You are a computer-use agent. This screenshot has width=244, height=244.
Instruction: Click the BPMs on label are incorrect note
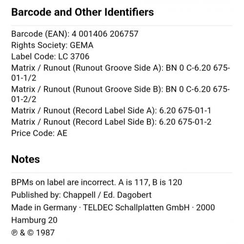(x=97, y=182)
